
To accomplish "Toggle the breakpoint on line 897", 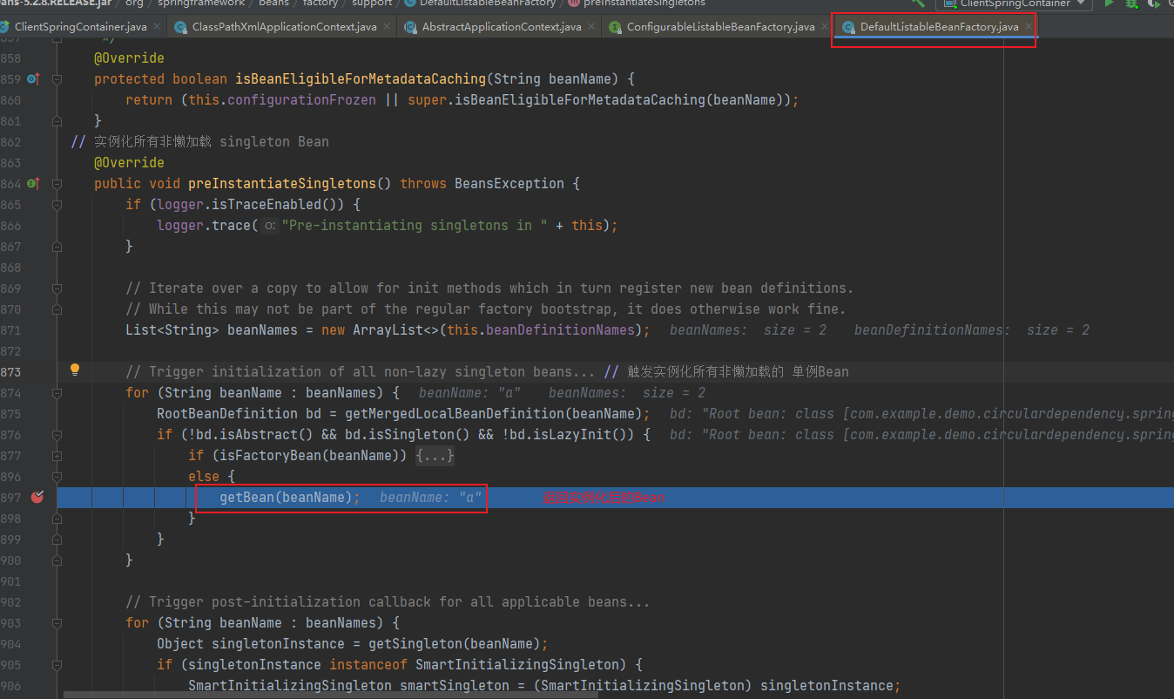I will click(x=37, y=497).
